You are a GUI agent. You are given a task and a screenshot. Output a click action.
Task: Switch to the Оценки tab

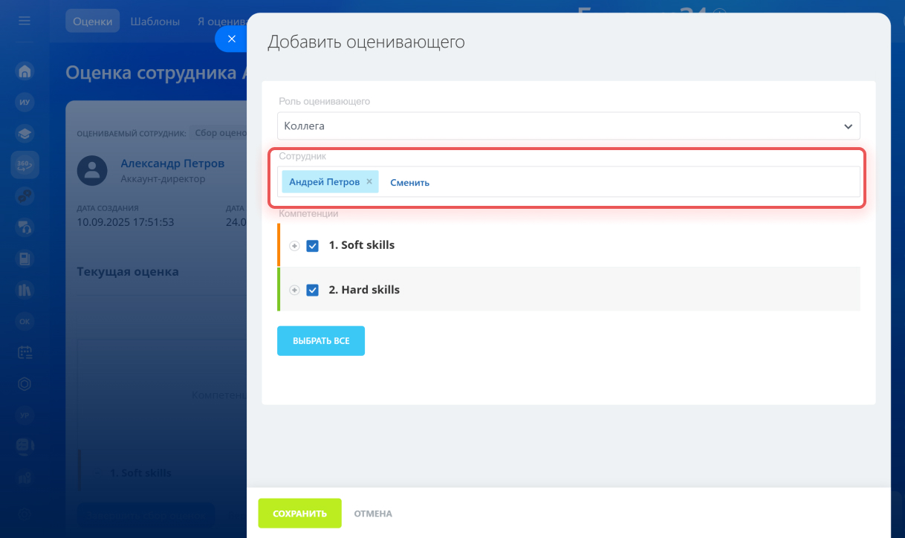tap(93, 22)
